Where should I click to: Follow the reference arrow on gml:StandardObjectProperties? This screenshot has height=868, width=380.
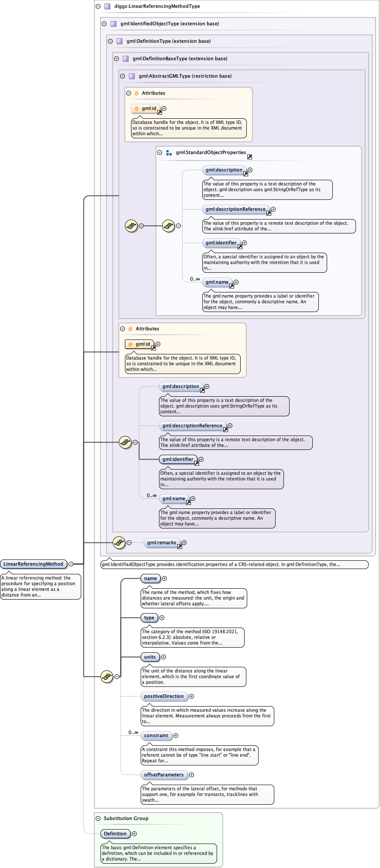pos(249,157)
